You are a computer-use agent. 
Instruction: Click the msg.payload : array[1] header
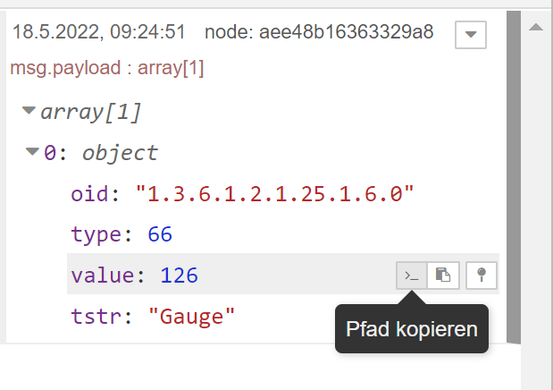107,68
